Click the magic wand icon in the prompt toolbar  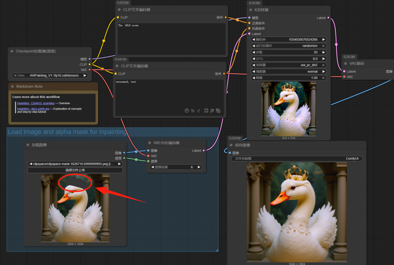212,111
